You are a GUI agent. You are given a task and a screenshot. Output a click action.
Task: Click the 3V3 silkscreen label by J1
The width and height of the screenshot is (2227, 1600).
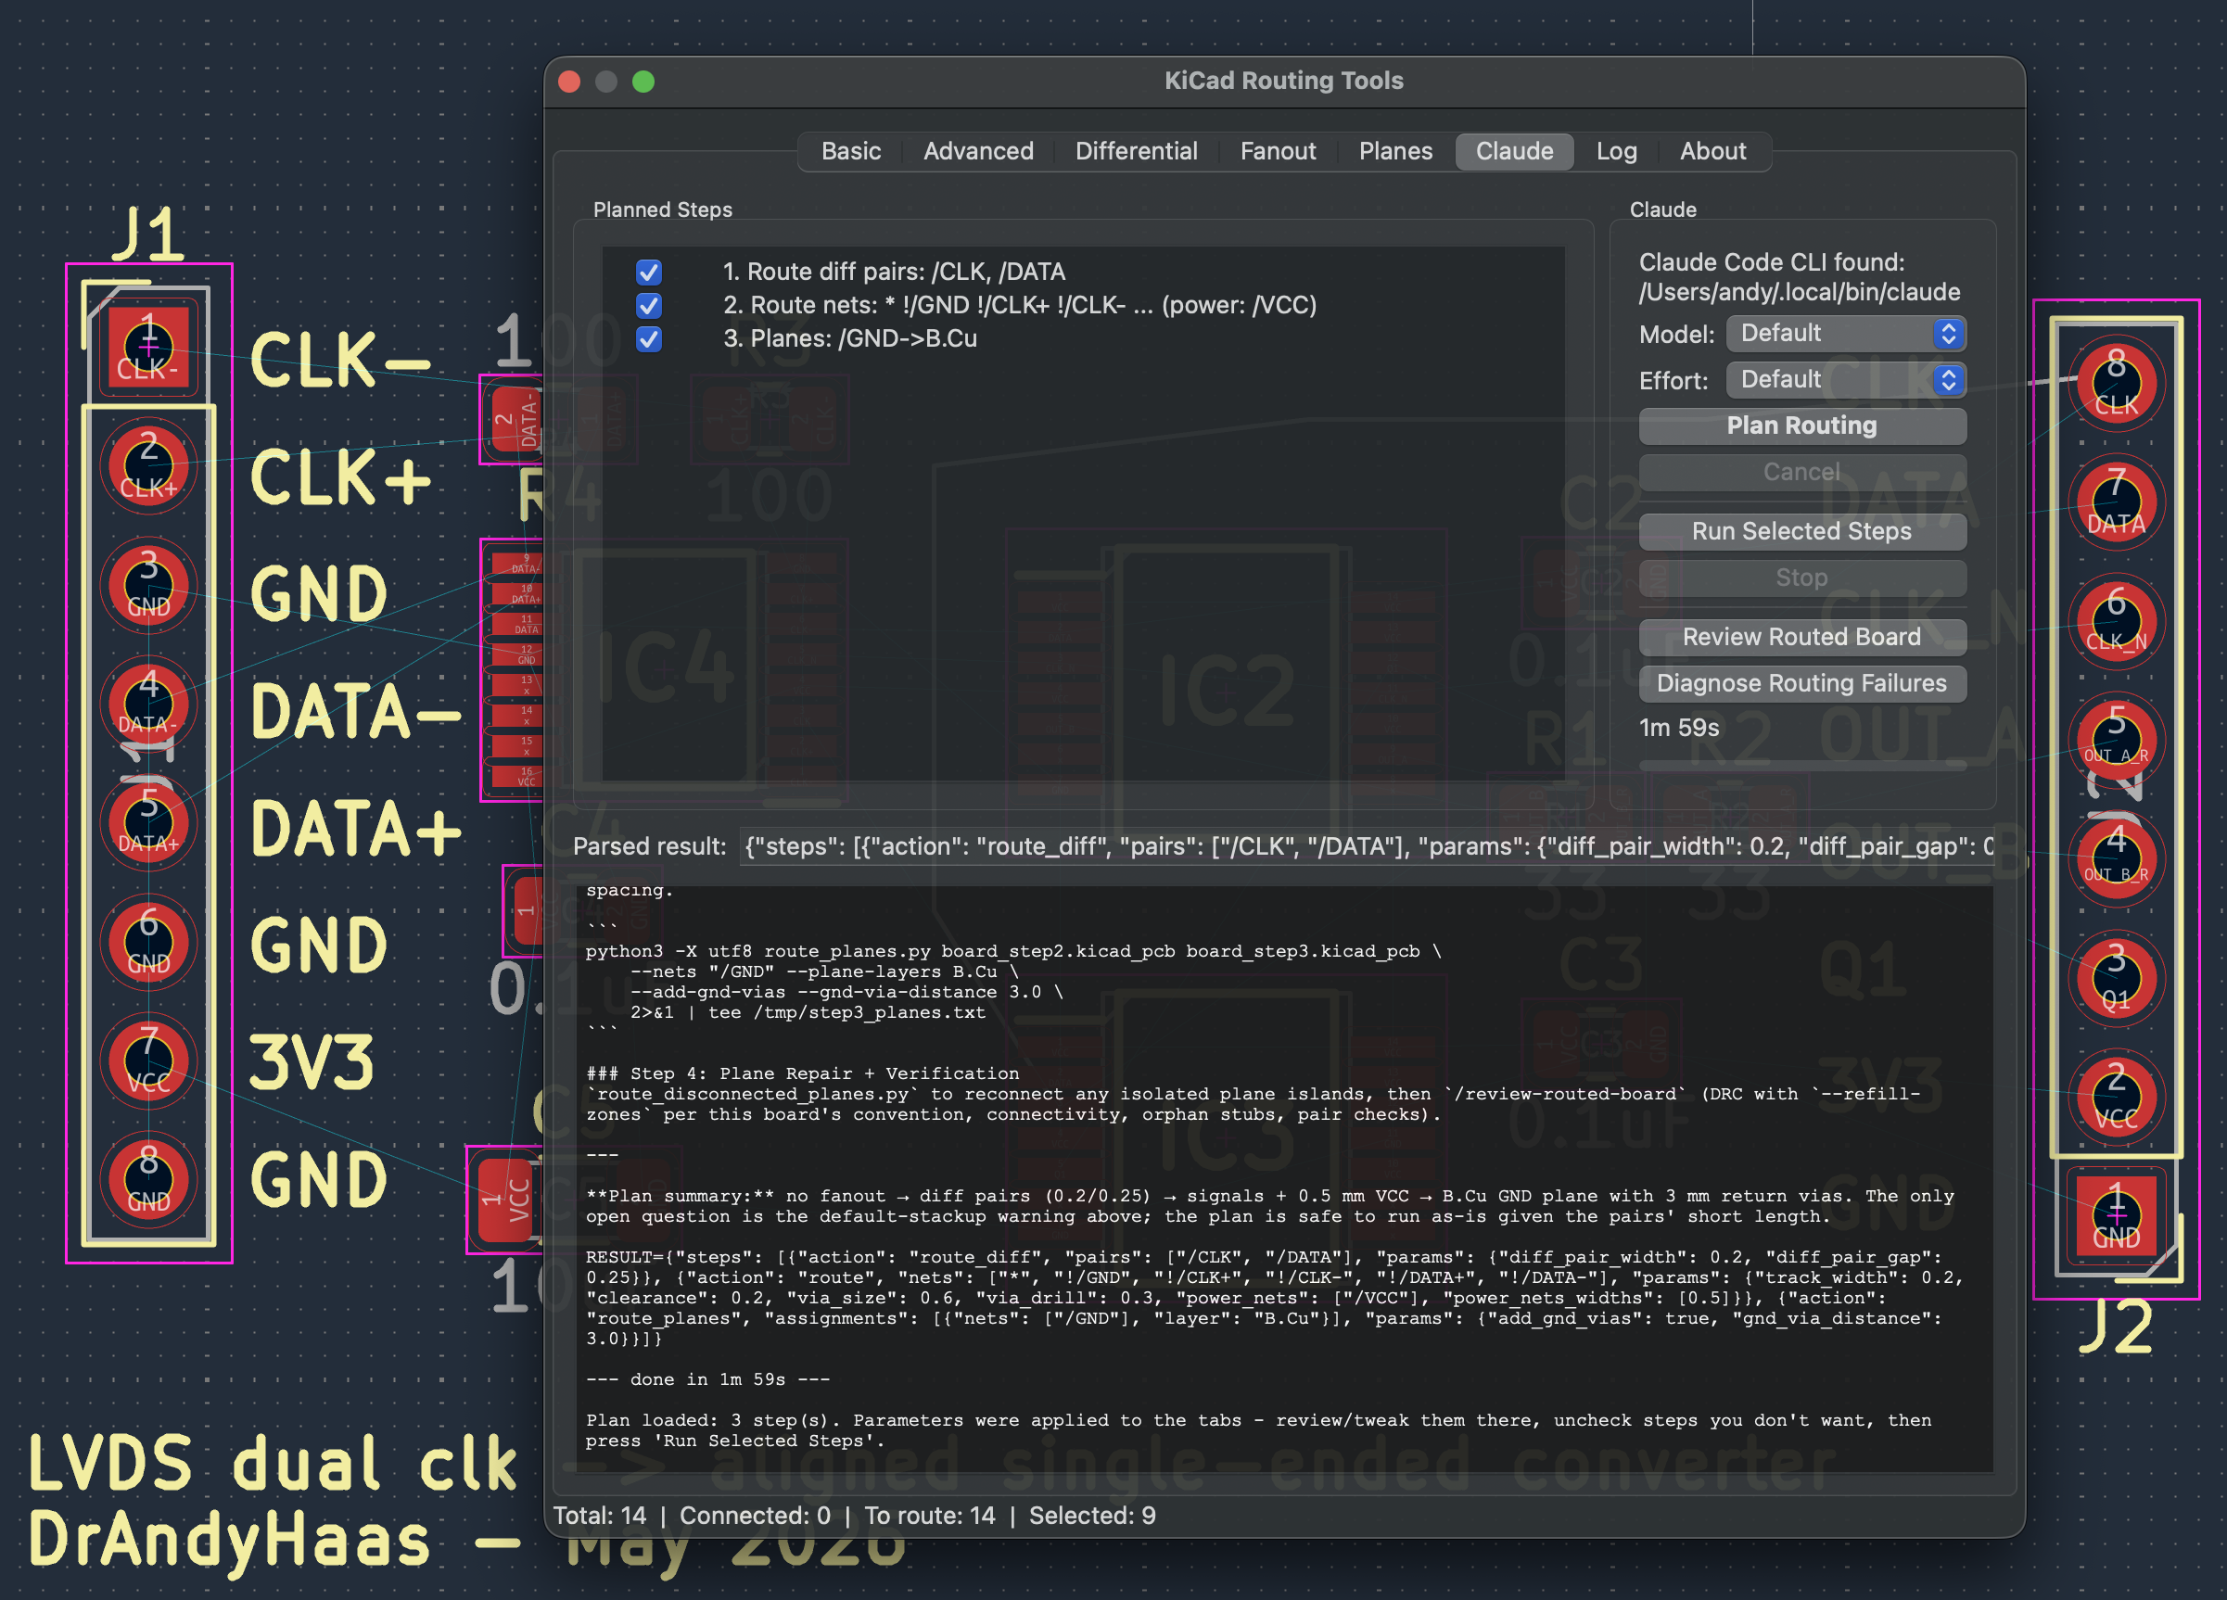[x=312, y=1062]
